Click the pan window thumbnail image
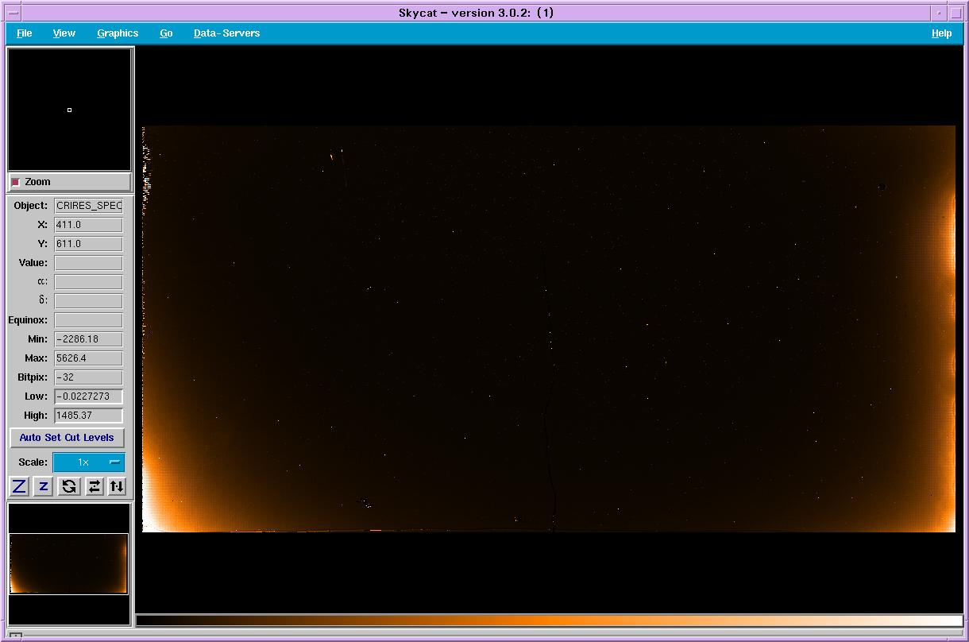The height and width of the screenshot is (642, 969). point(69,563)
